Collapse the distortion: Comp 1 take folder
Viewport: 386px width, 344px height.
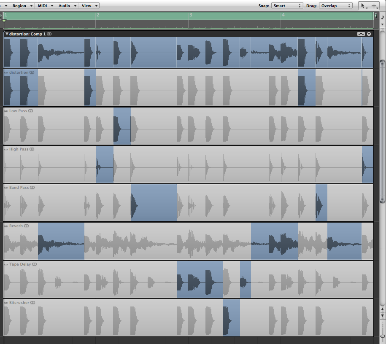click(x=7, y=34)
